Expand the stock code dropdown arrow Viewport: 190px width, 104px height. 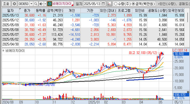click(31, 4)
